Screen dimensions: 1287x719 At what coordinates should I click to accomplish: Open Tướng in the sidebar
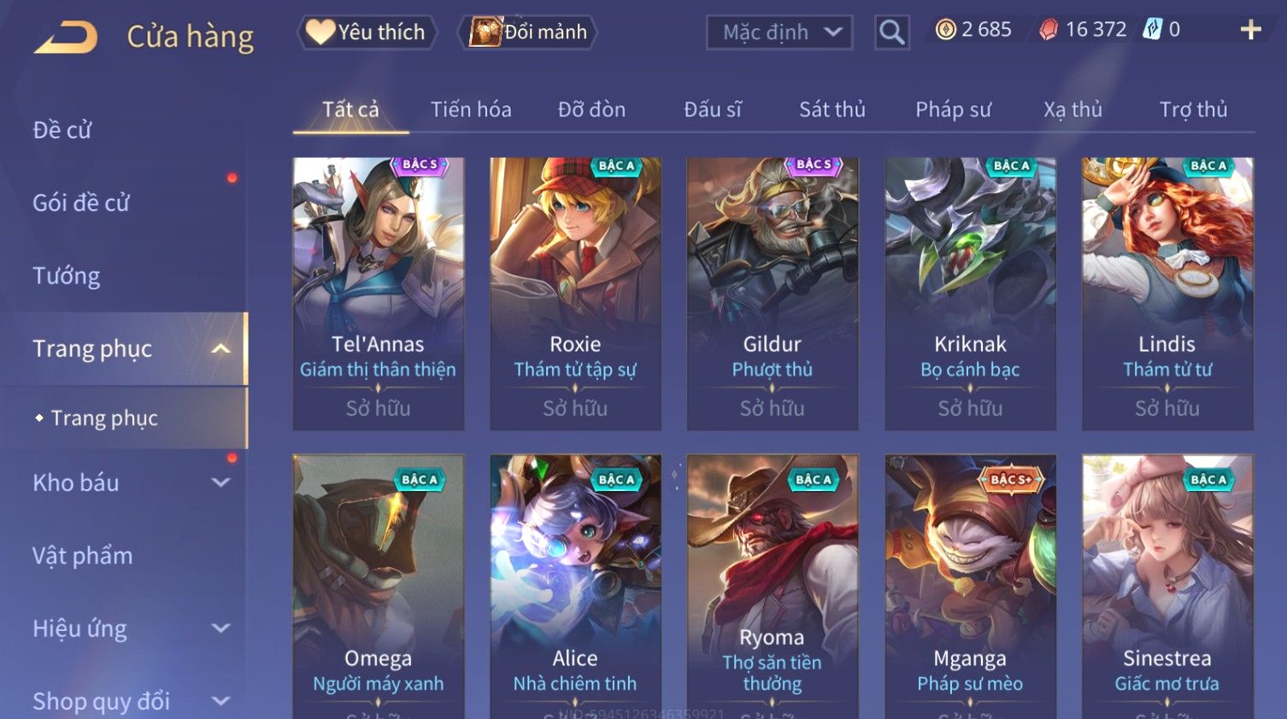click(x=67, y=276)
